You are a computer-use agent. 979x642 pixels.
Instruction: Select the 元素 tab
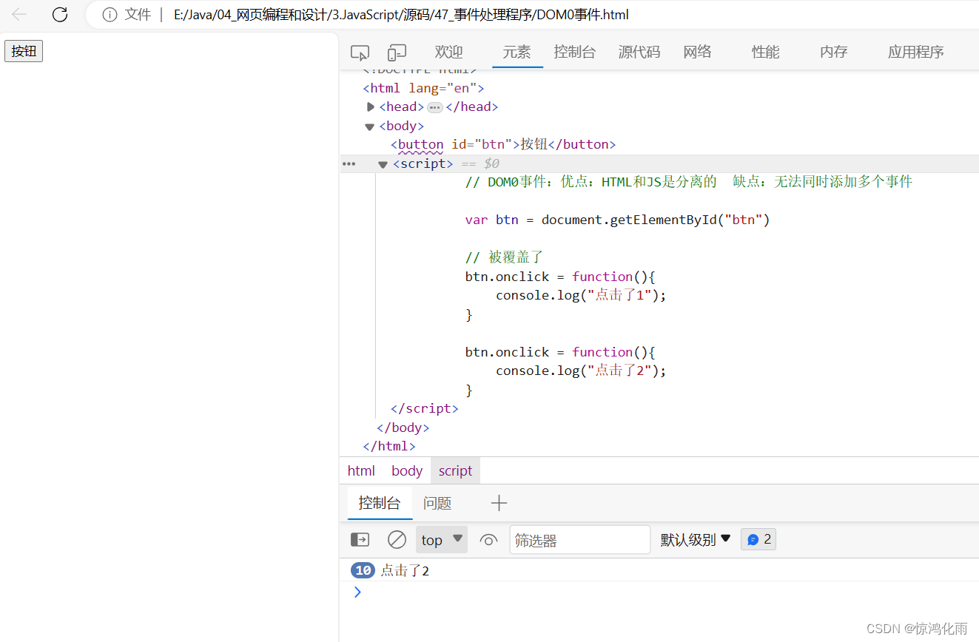[x=517, y=52]
